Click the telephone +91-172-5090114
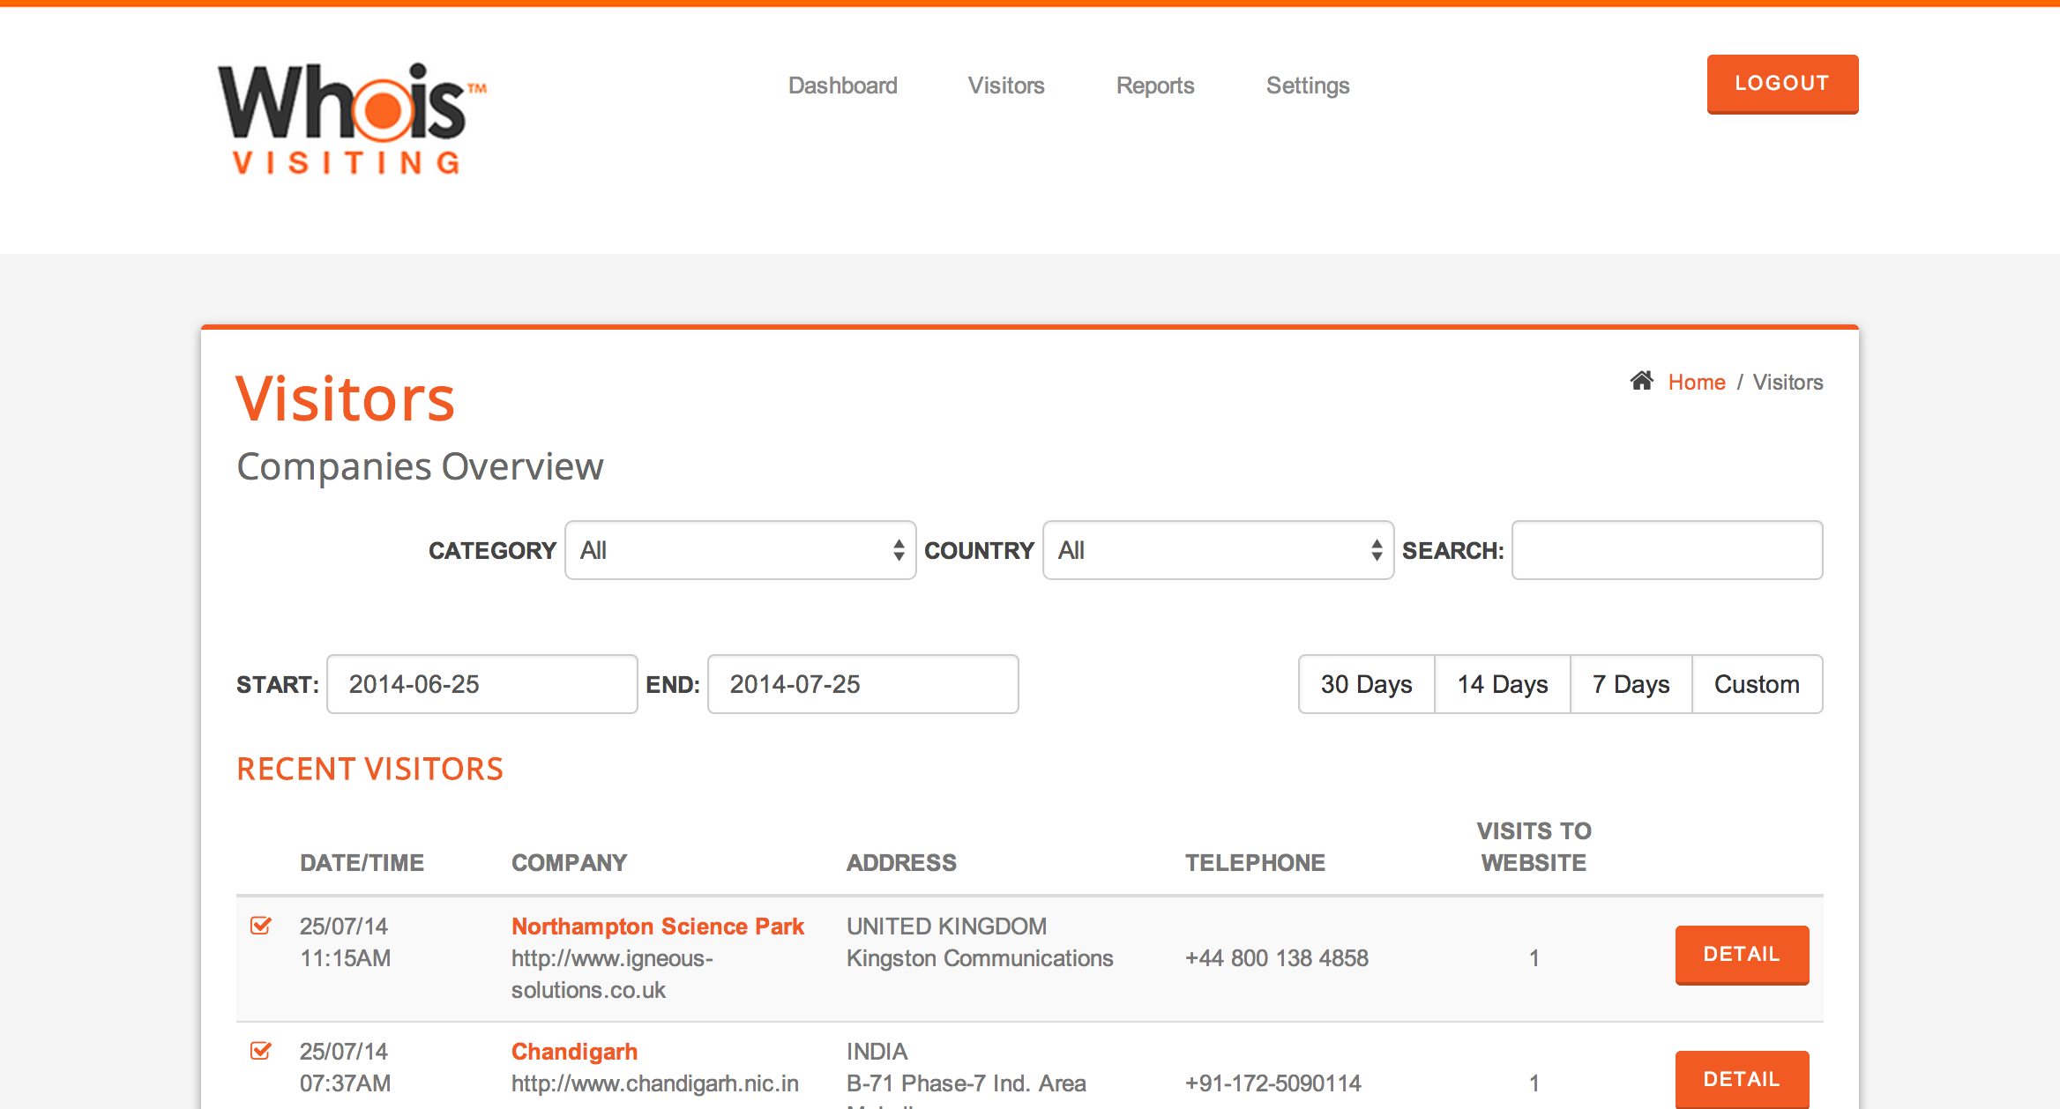Screen dimensions: 2060x1109 pyautogui.click(x=1273, y=1083)
